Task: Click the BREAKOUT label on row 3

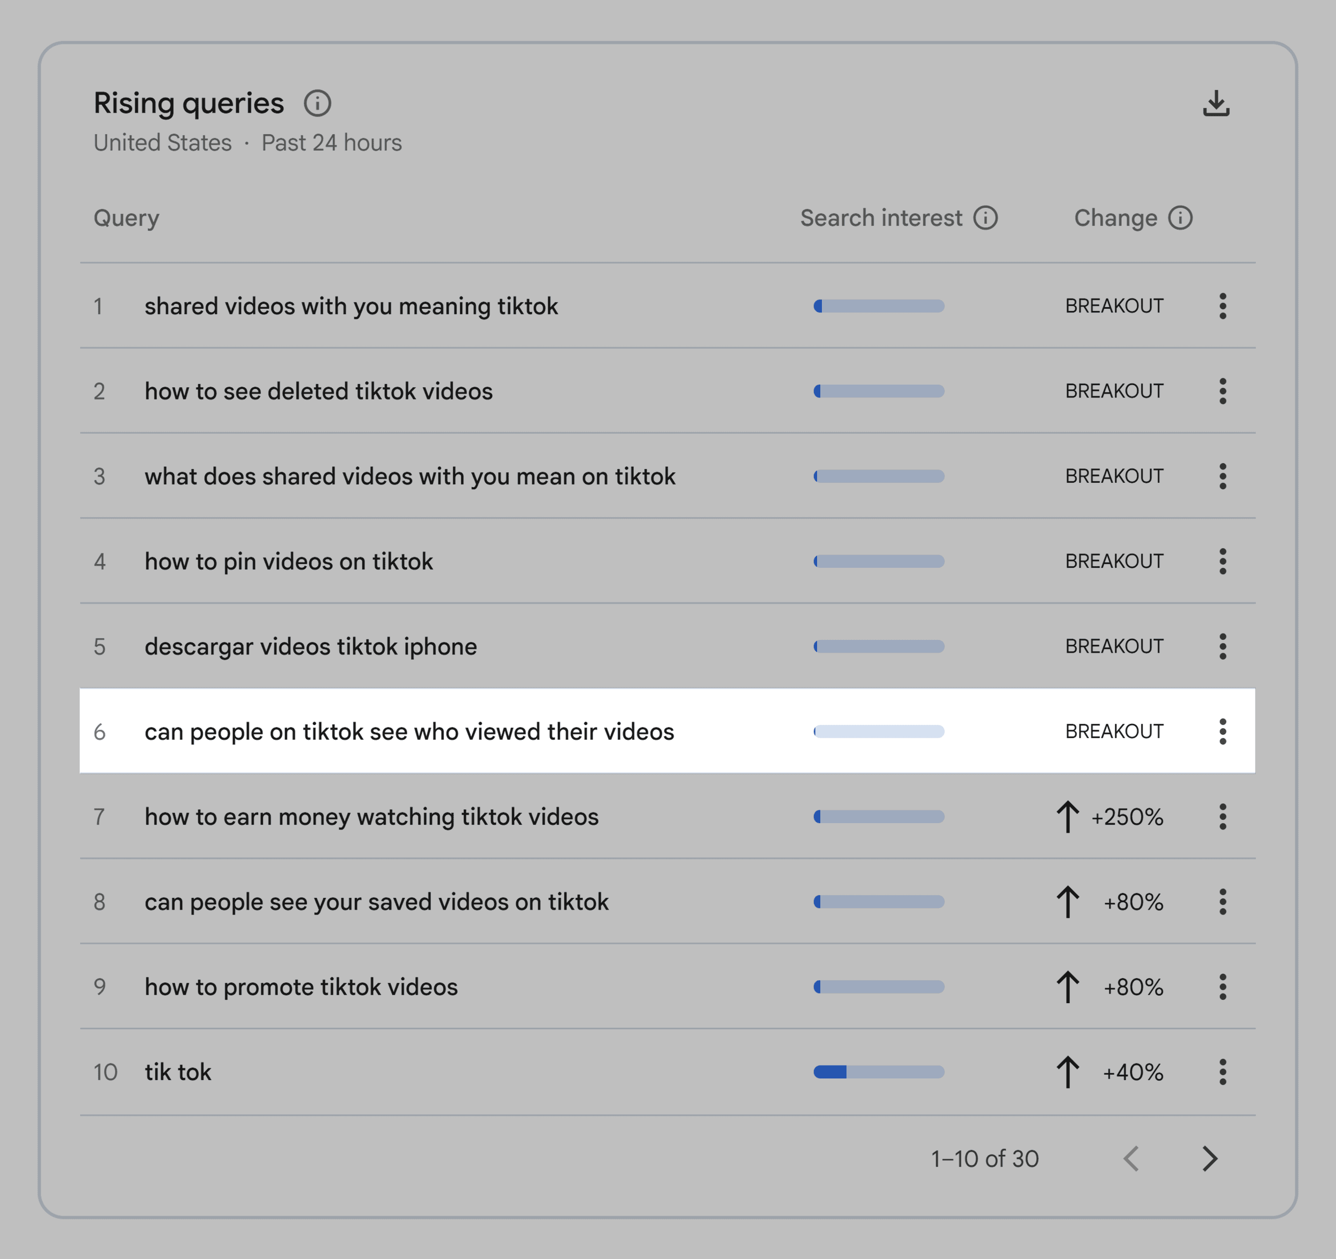Action: [x=1114, y=476]
